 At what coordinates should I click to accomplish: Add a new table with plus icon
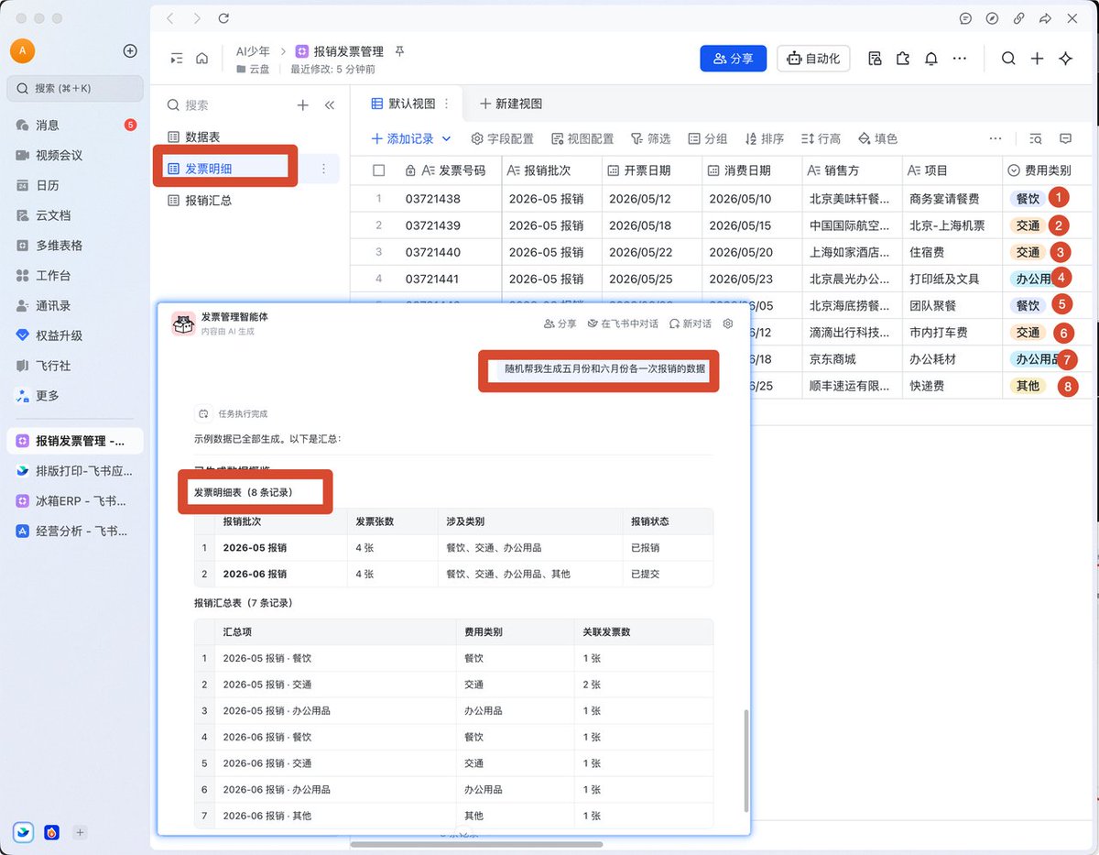click(x=303, y=105)
